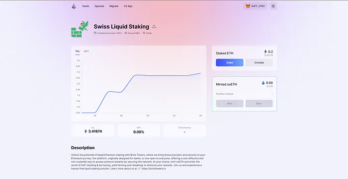Click the $451.28 staked value

[x=268, y=55]
